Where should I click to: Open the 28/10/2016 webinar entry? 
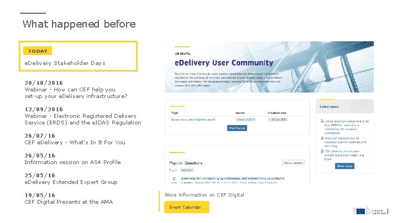coord(76,89)
